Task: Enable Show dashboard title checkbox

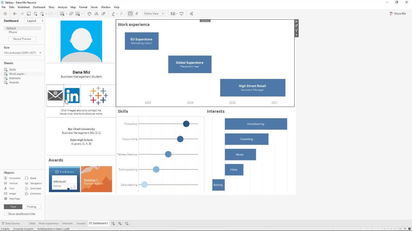Action: pyautogui.click(x=5, y=214)
